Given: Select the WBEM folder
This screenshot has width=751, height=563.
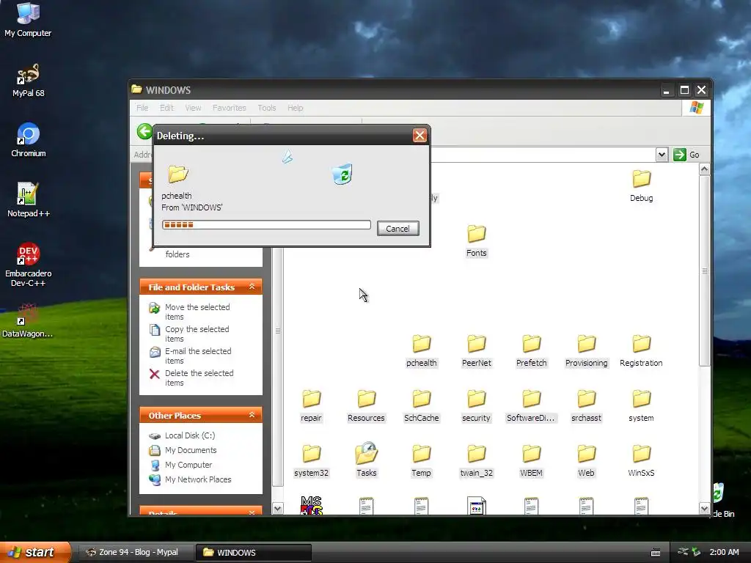Looking at the screenshot, I should 531,460.
